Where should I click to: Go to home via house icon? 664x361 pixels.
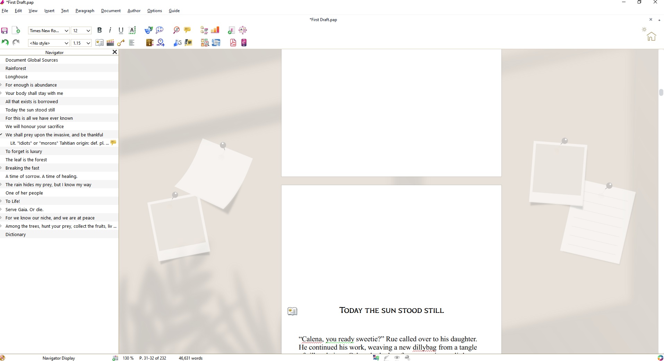tap(651, 36)
